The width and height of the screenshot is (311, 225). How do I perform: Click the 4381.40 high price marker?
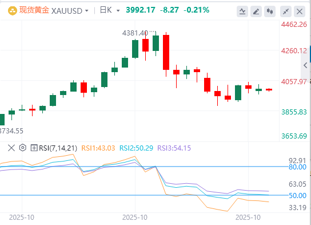pyautogui.click(x=135, y=33)
